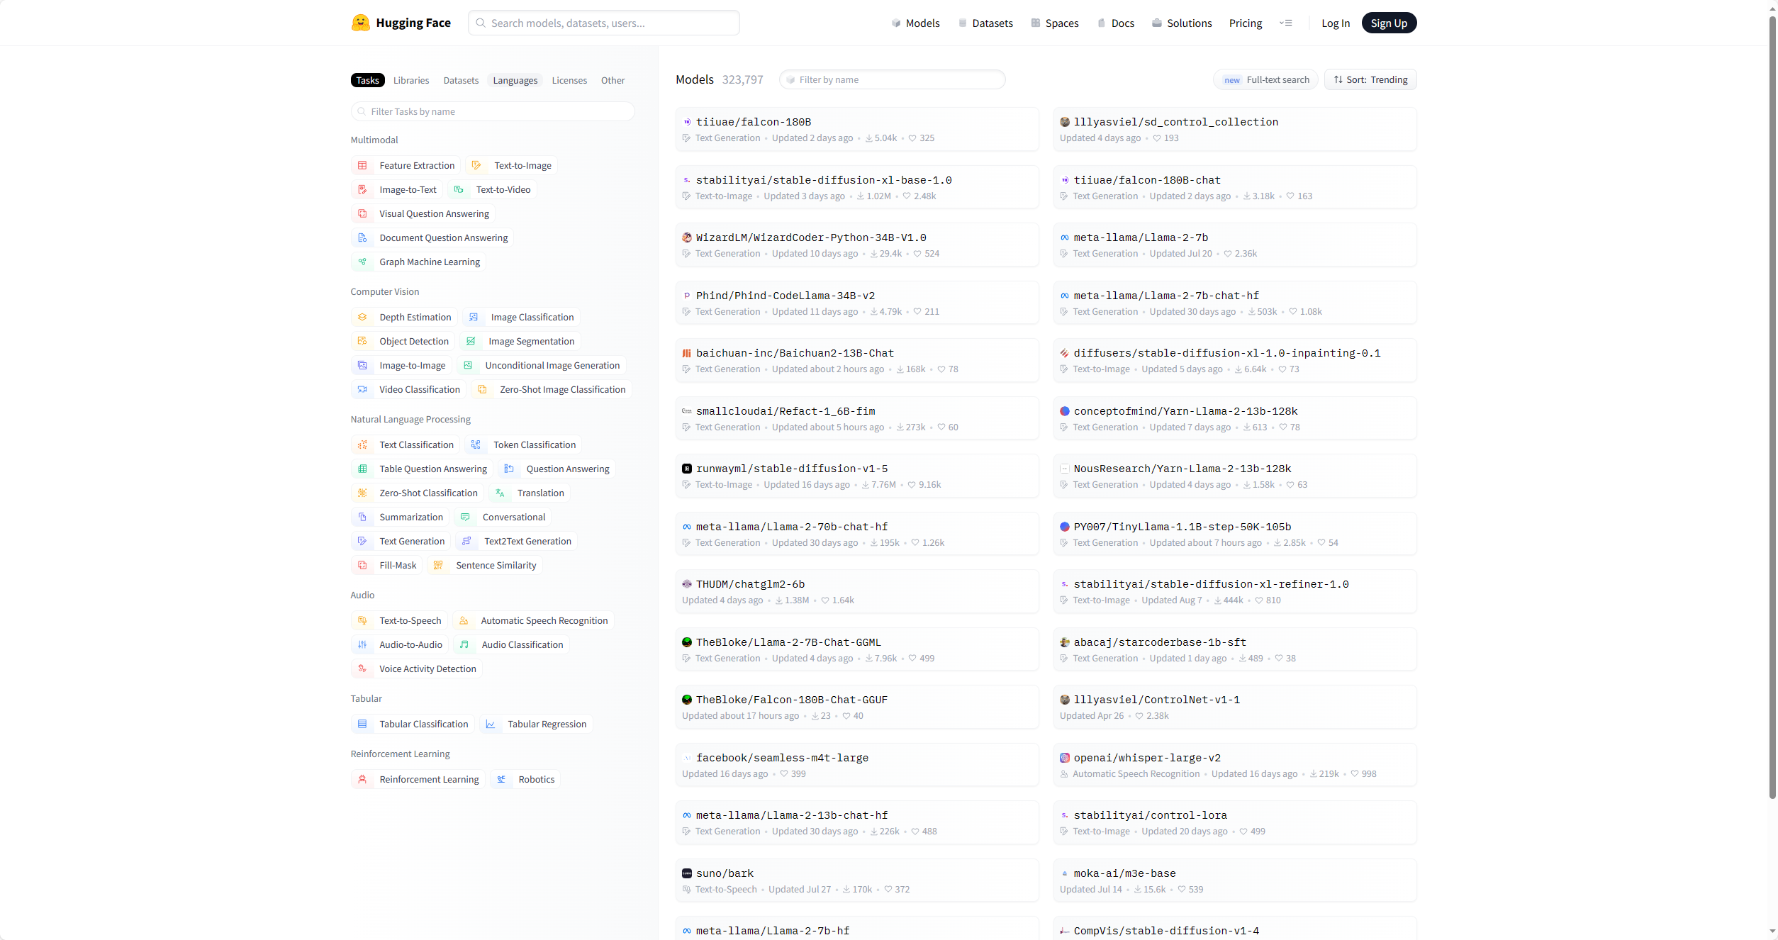The height and width of the screenshot is (940, 1778).
Task: Open TheBloke/Llama-2-7B-Chat-GGML model card
Action: 857,649
